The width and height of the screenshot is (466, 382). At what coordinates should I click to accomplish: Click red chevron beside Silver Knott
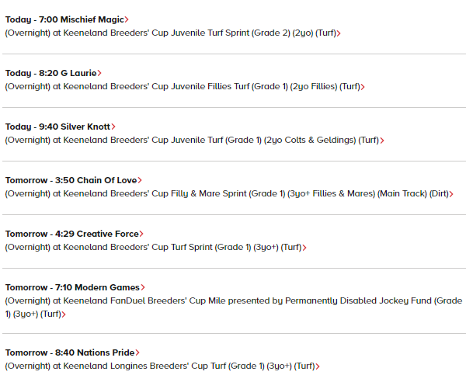tap(113, 127)
